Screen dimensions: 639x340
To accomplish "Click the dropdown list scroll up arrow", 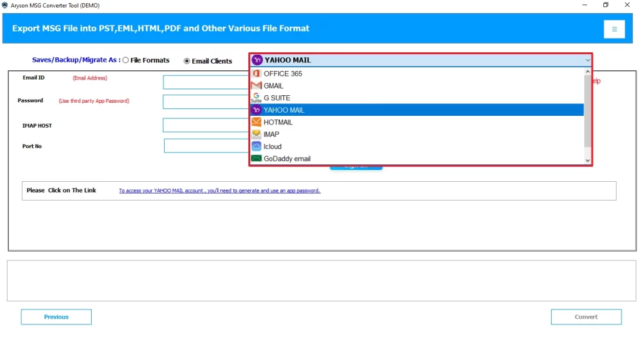I will [x=587, y=72].
